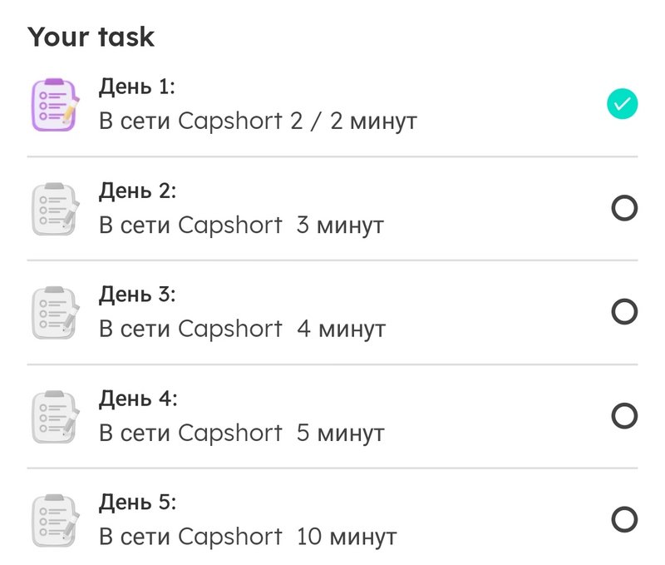This screenshot has height=565, width=665.
Task: Select the empty circle for День 2
Action: tap(624, 208)
